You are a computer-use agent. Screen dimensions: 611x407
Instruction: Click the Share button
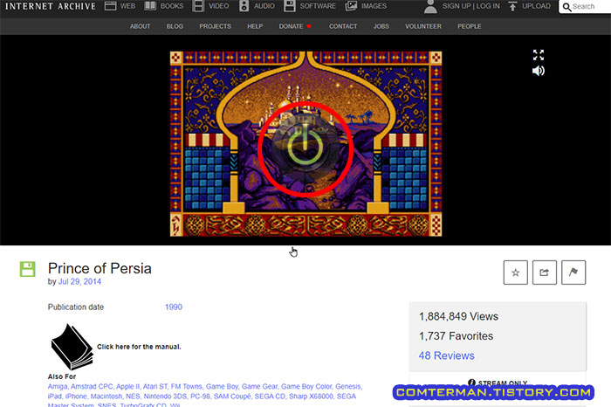pyautogui.click(x=545, y=272)
